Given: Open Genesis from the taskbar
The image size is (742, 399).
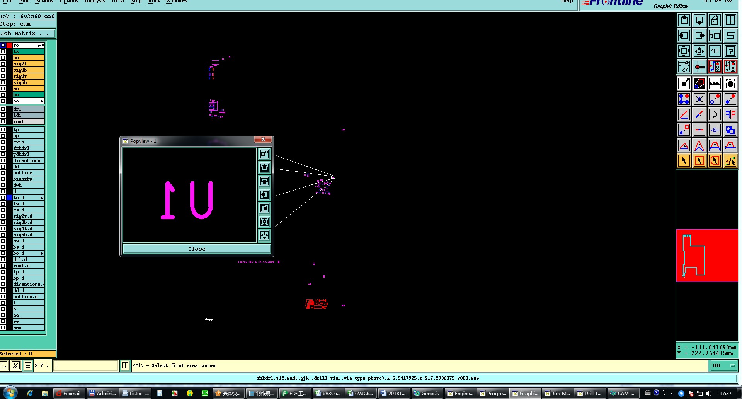Looking at the screenshot, I should (x=427, y=393).
